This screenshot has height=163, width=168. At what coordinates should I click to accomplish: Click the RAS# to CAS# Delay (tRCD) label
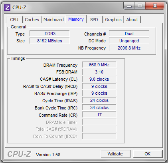point(50,87)
